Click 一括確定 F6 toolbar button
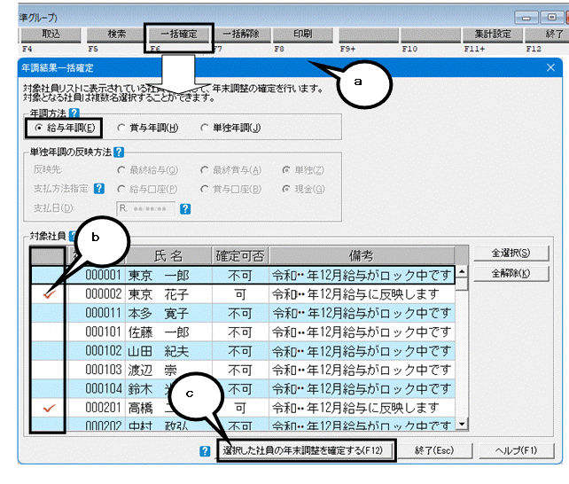Image resolution: width=569 pixels, height=484 pixels. pos(178,34)
